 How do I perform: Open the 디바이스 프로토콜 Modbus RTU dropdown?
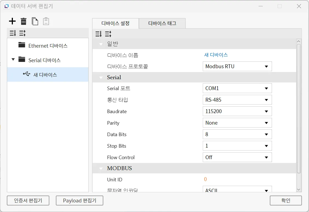pyautogui.click(x=237, y=66)
